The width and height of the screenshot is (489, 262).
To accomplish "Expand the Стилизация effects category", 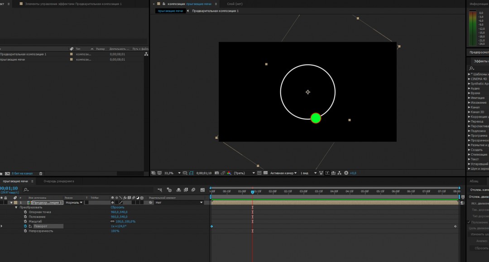I will (x=469, y=154).
